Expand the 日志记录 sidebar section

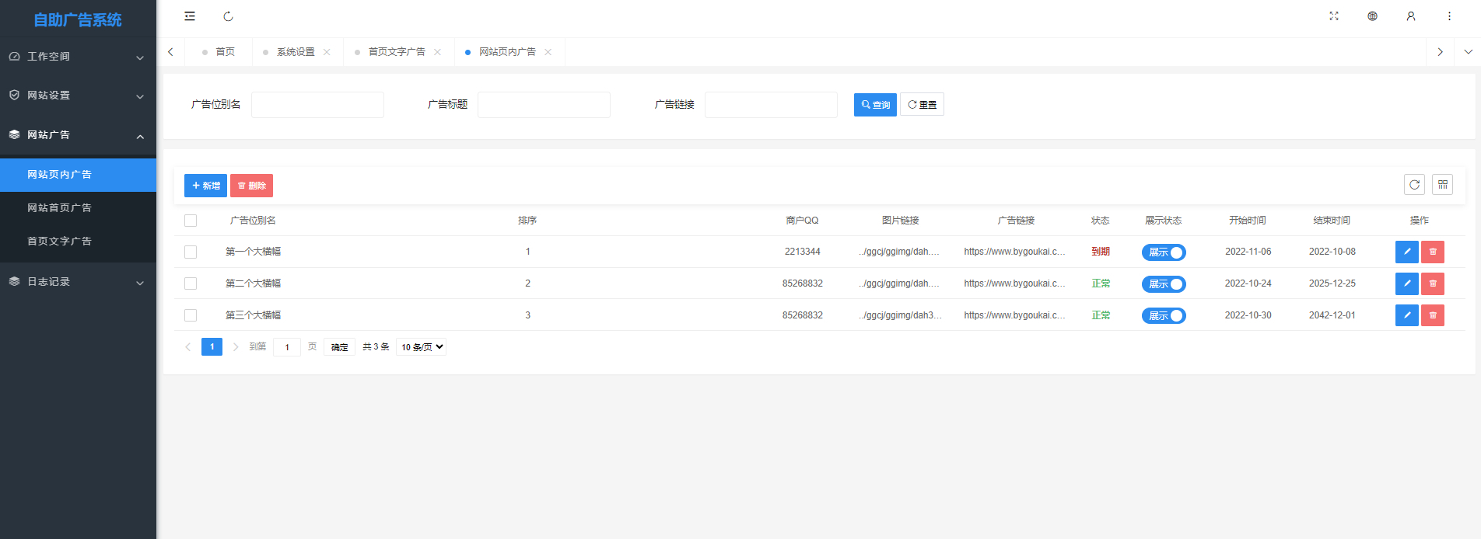click(x=78, y=282)
